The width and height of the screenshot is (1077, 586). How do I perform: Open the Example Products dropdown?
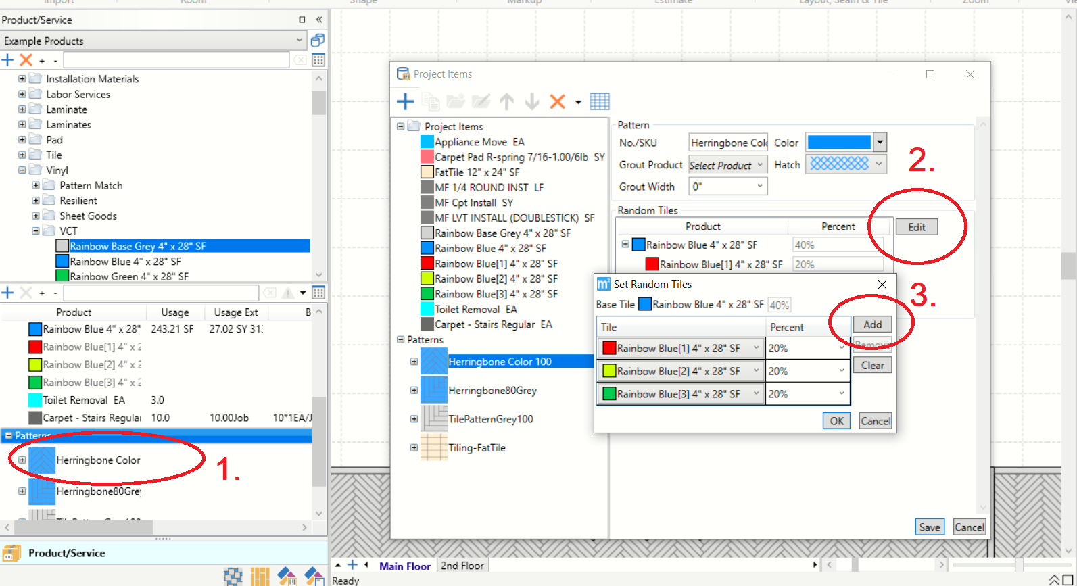coord(300,41)
